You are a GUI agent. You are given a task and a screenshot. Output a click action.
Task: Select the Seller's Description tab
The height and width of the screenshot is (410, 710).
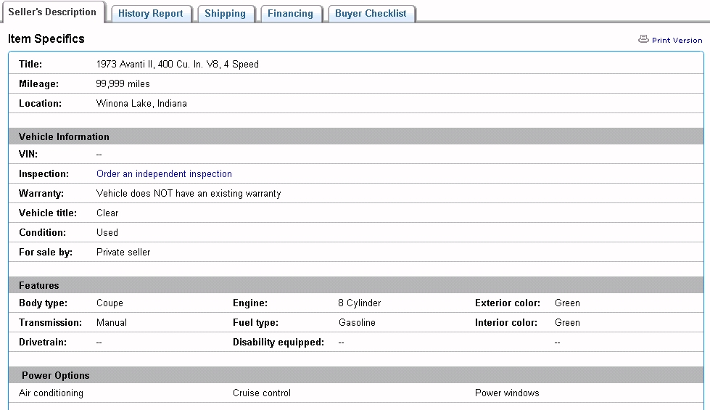[x=52, y=12]
